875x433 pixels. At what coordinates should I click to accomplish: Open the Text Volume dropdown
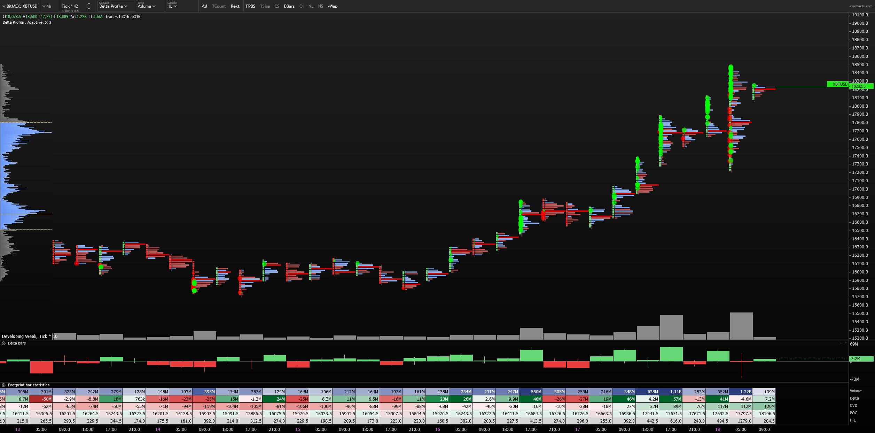click(x=146, y=6)
